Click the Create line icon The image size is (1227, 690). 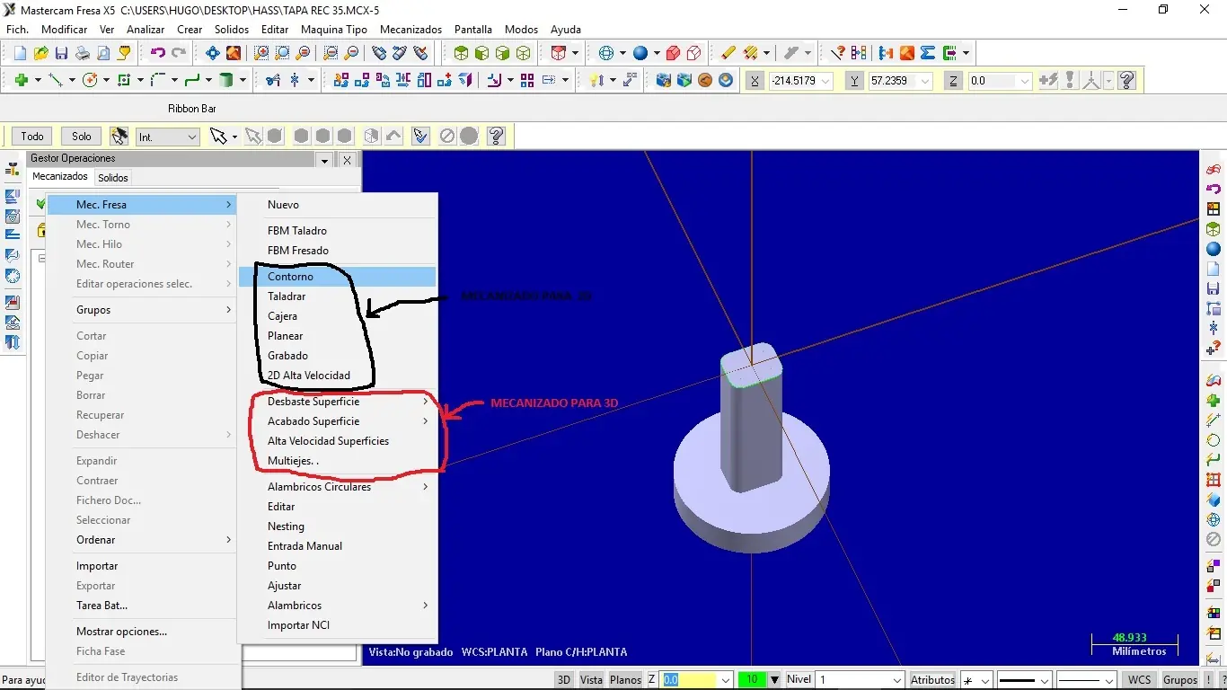pos(56,80)
